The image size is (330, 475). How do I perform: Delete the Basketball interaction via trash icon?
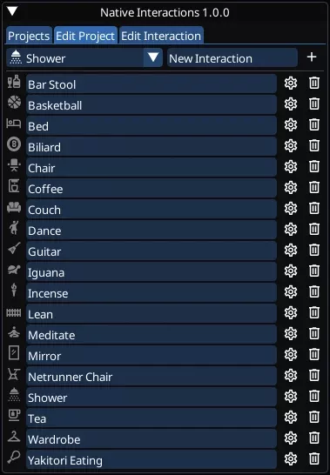tap(314, 104)
